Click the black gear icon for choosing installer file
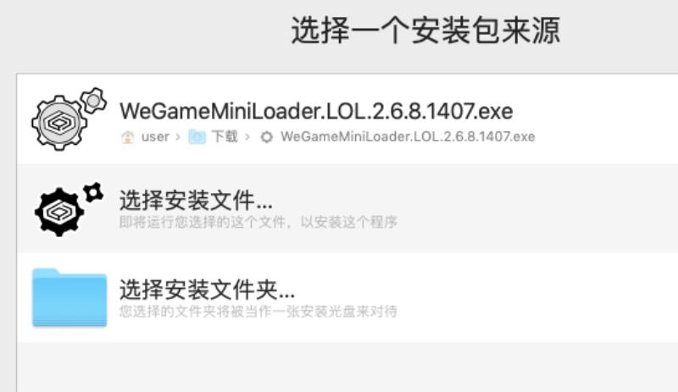The width and height of the screenshot is (678, 392). click(x=69, y=209)
